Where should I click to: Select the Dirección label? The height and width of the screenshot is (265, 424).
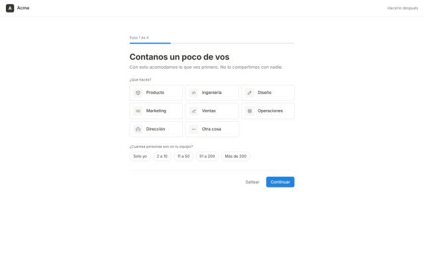pos(156,129)
